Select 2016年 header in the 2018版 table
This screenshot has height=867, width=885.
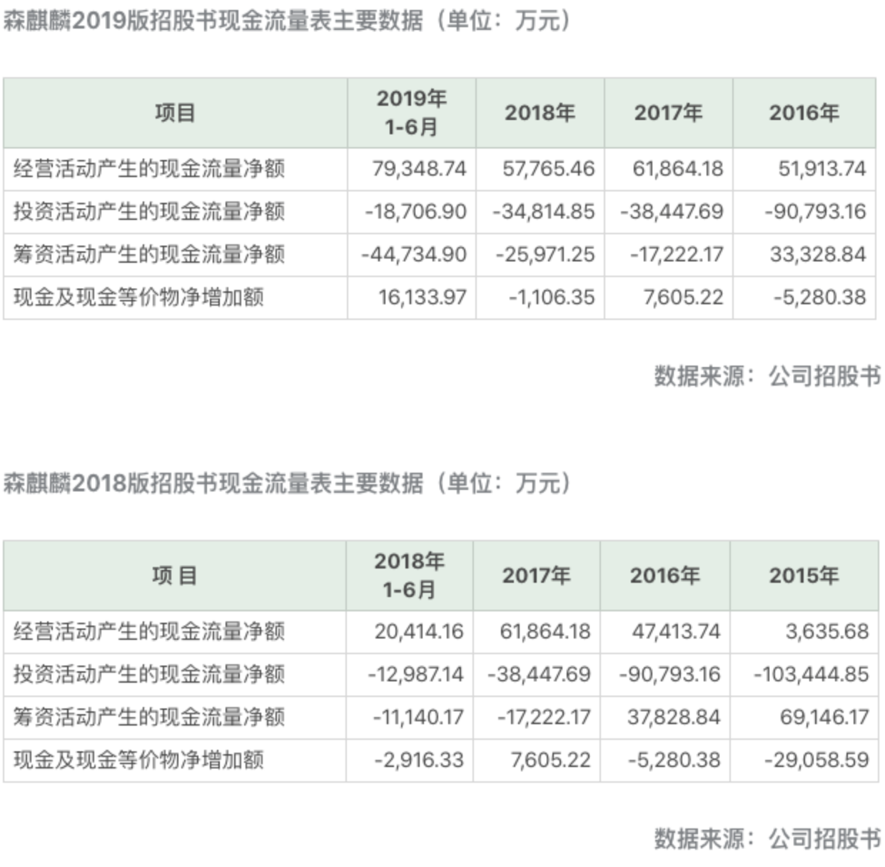tap(665, 576)
